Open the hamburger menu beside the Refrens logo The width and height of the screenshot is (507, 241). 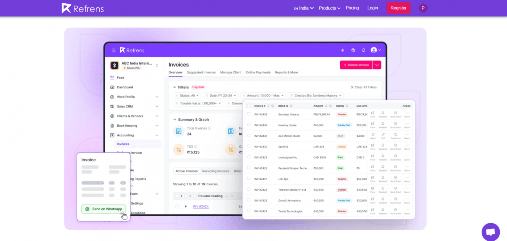tap(114, 50)
